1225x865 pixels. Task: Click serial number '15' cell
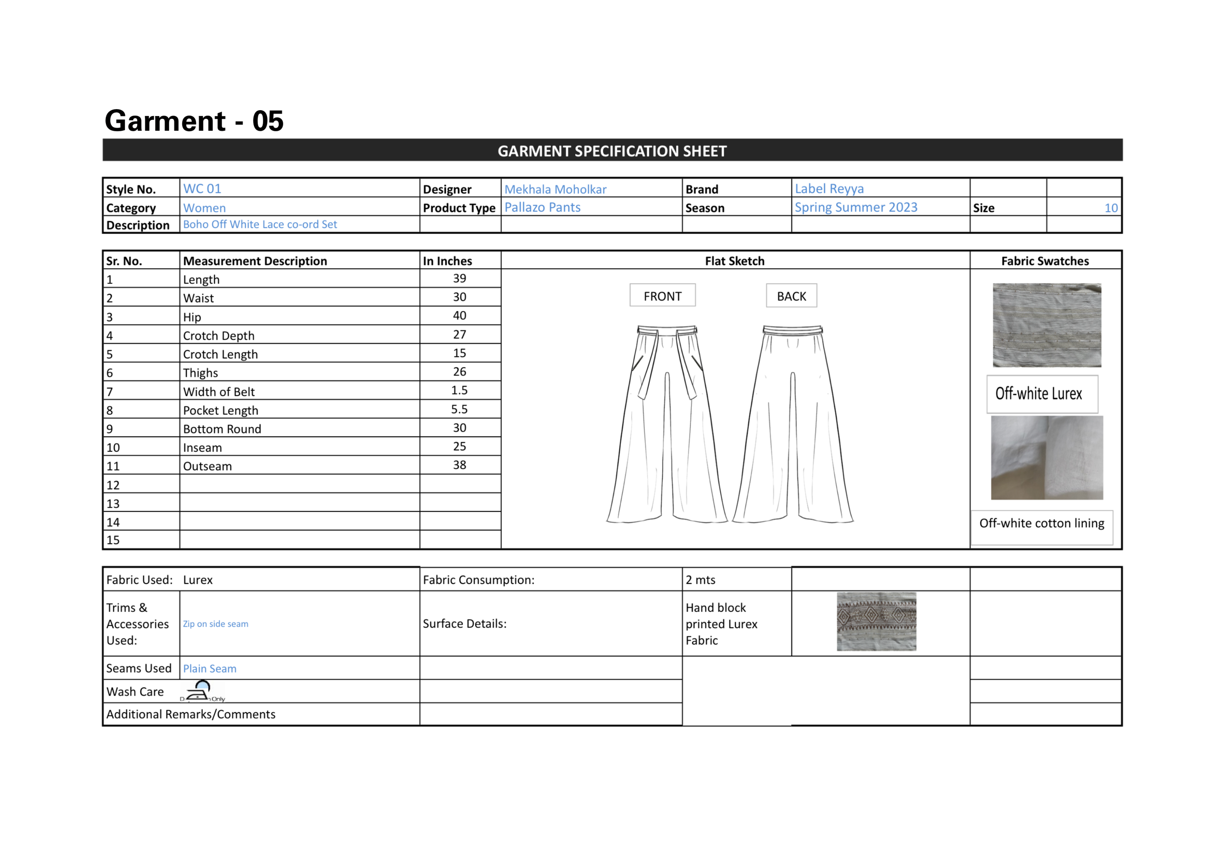pos(142,539)
